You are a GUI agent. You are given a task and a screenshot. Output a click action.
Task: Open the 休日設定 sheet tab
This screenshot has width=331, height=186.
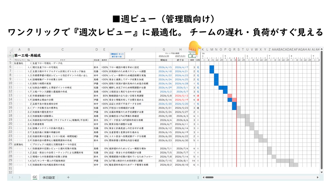click(x=49, y=178)
